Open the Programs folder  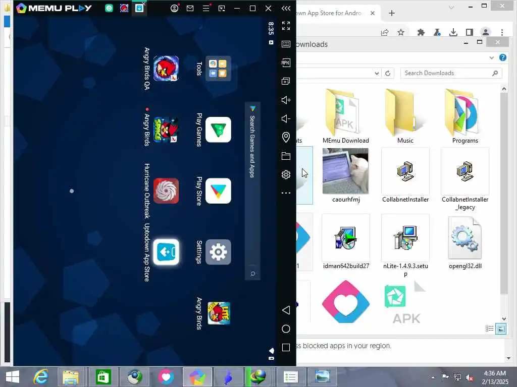[x=465, y=116]
